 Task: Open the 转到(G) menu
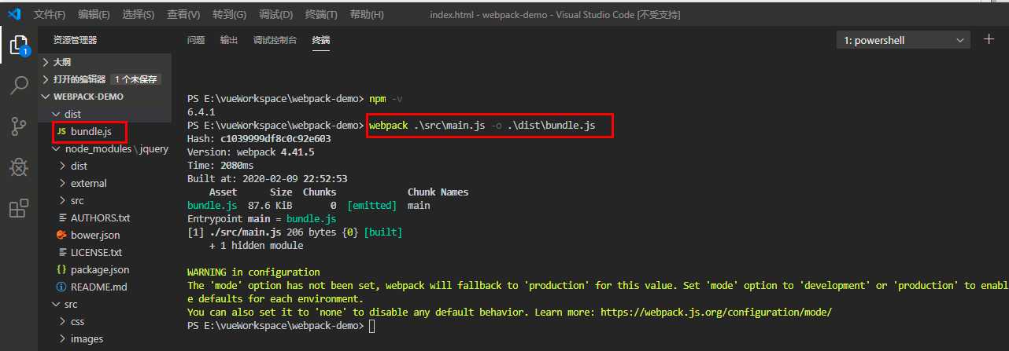coord(229,15)
